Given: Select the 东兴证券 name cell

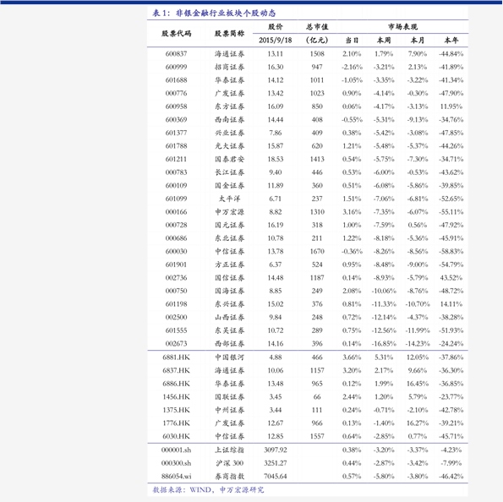Looking at the screenshot, I should point(229,303).
